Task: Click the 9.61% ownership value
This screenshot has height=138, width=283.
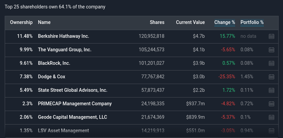Action: [x=26, y=63]
